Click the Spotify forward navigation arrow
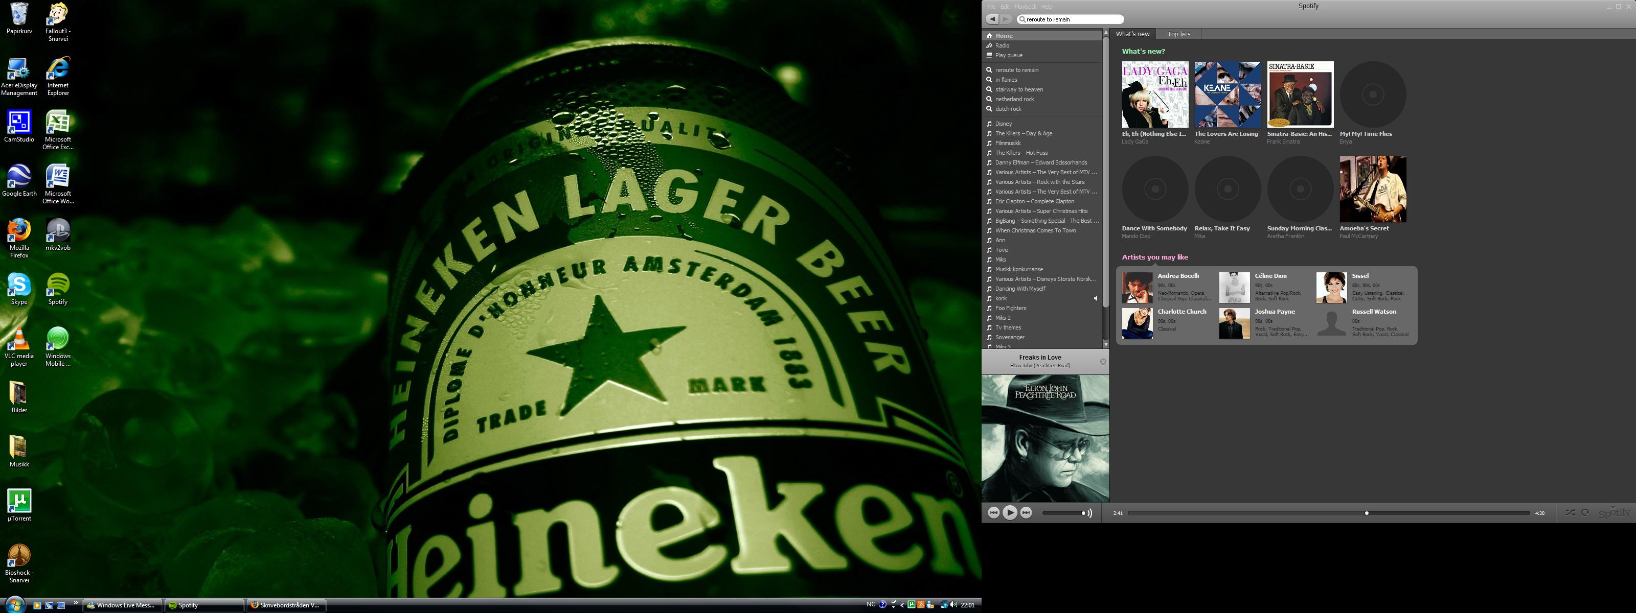Screen dimensions: 1636x613 pyautogui.click(x=1006, y=19)
